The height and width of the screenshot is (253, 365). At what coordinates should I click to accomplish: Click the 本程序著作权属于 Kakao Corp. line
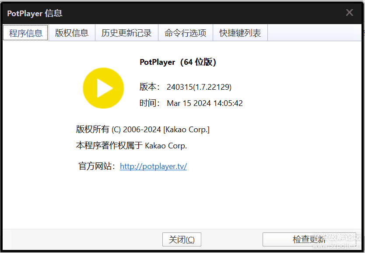tap(131, 146)
